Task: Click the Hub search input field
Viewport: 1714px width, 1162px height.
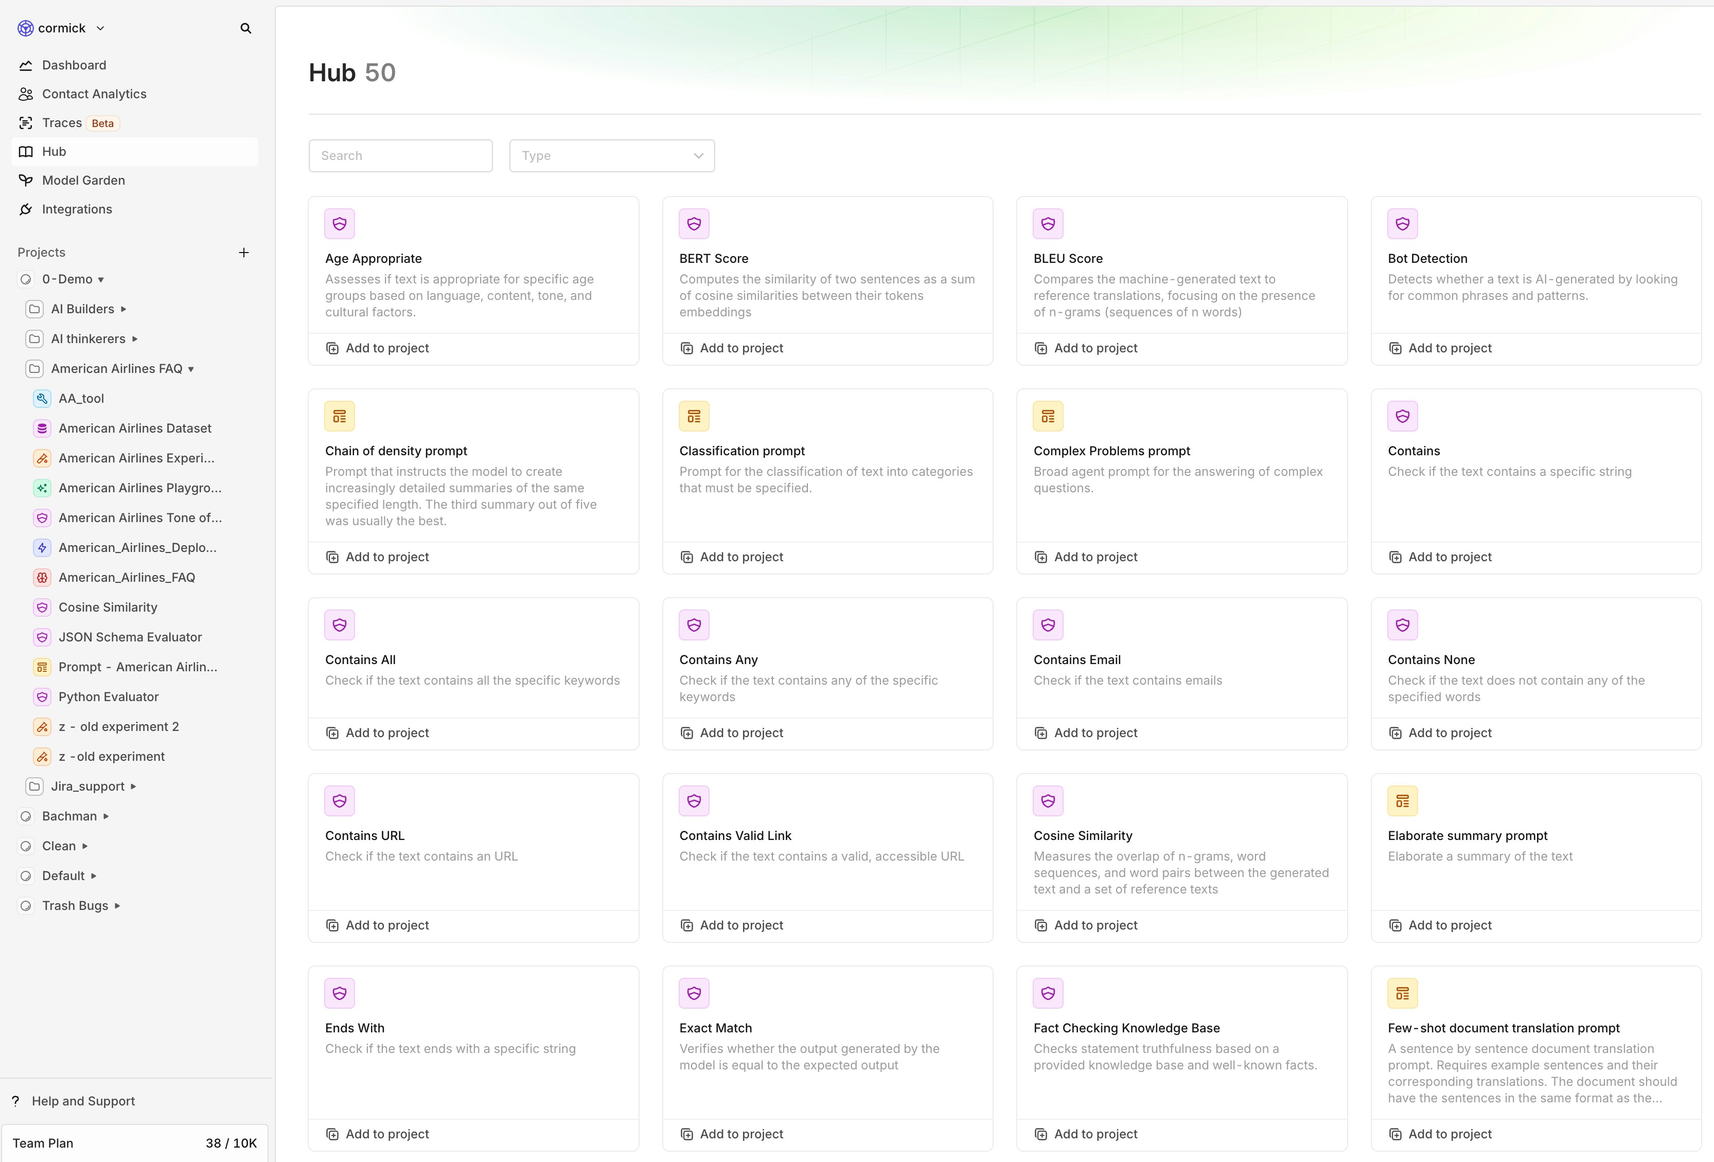Action: [x=400, y=155]
